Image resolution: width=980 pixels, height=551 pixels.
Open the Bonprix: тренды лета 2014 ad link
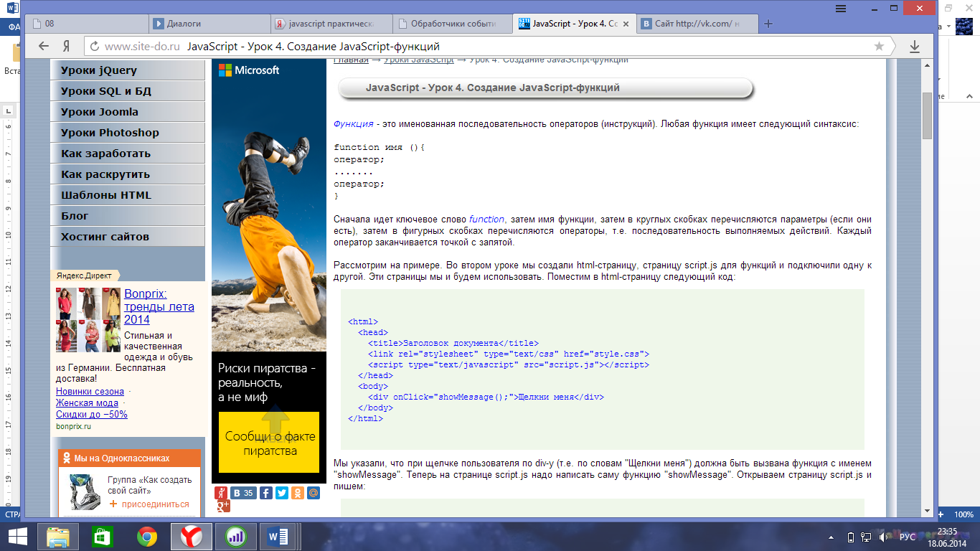pyautogui.click(x=159, y=306)
